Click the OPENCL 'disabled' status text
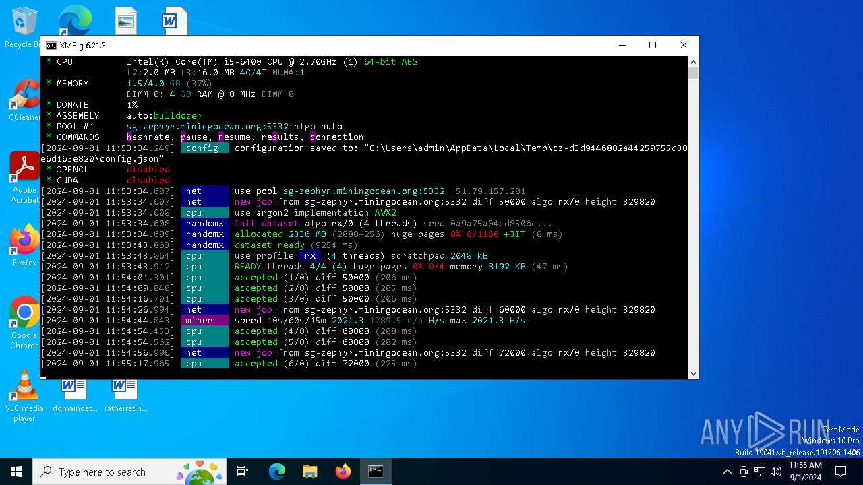Viewport: 863px width, 485px height. 148,169
